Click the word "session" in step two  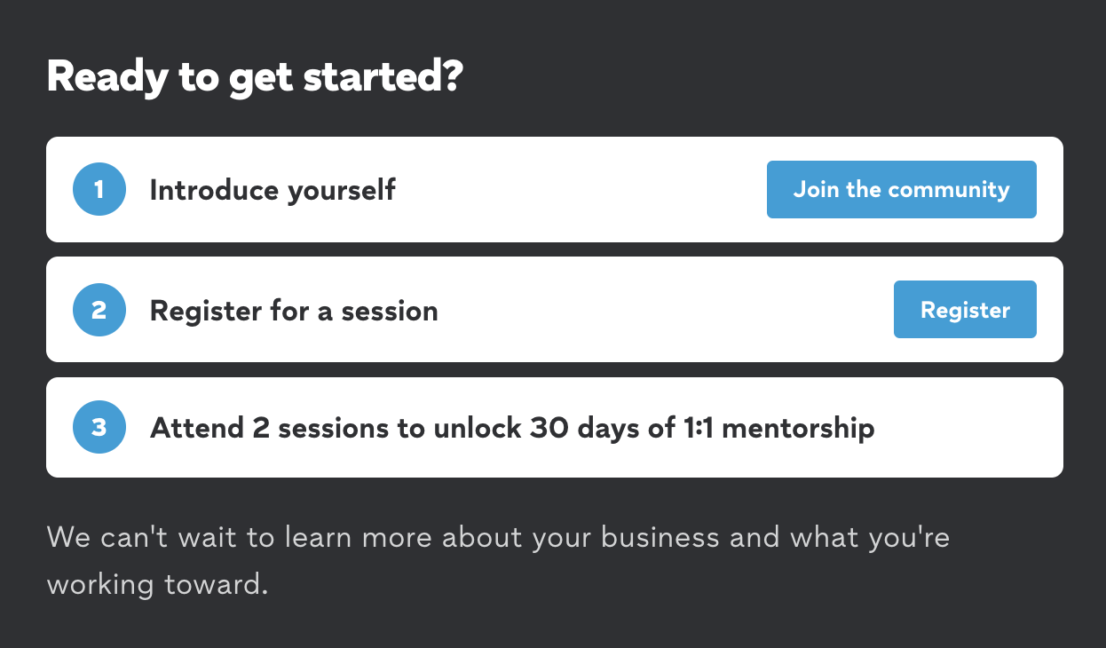pos(390,312)
